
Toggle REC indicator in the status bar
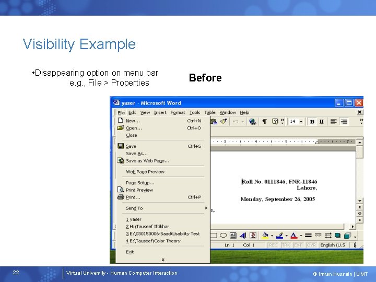point(273,245)
